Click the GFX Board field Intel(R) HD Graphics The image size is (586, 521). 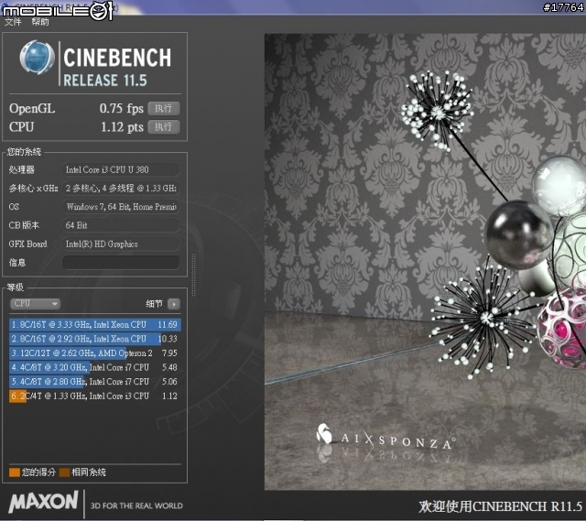(x=121, y=244)
